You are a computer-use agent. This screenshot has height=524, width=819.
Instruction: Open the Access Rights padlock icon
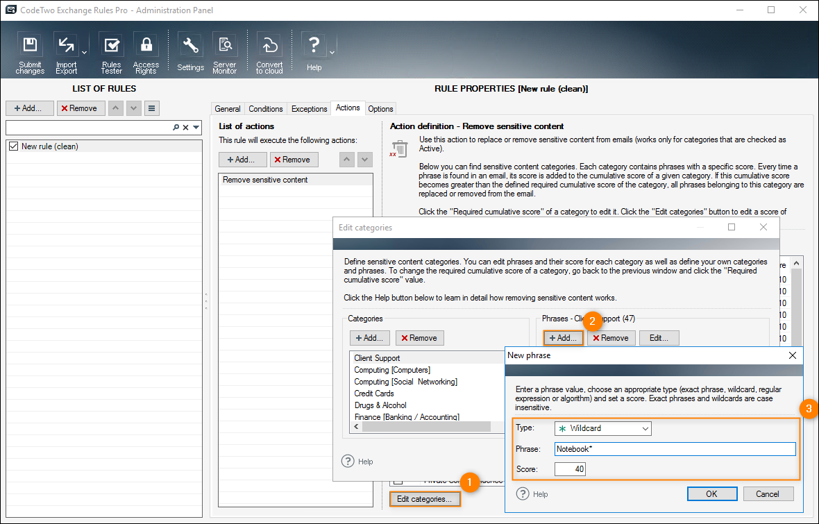pyautogui.click(x=146, y=53)
